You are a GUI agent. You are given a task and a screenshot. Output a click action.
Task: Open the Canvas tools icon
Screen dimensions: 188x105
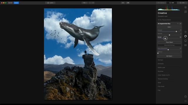pos(185,12)
